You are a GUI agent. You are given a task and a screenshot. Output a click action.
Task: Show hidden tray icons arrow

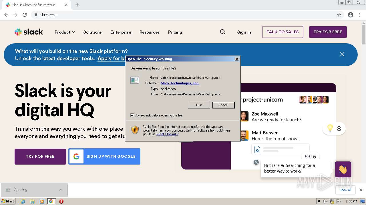319,201
